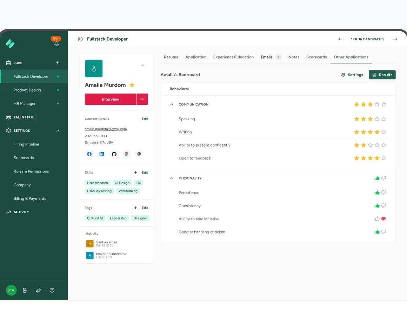
Task: Open the Other Applications tab
Action: pos(351,57)
